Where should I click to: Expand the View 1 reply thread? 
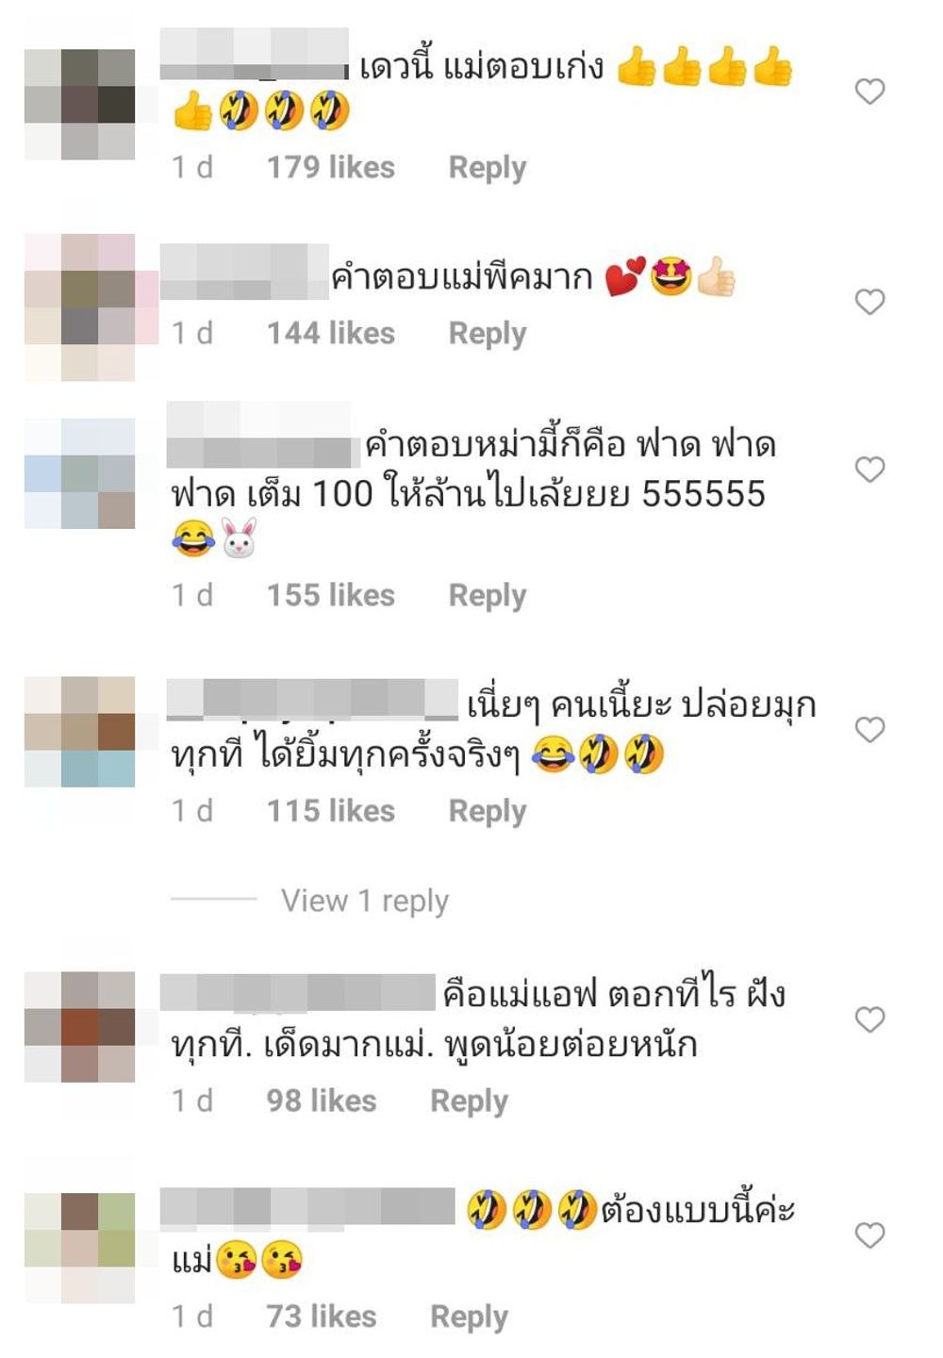click(365, 901)
